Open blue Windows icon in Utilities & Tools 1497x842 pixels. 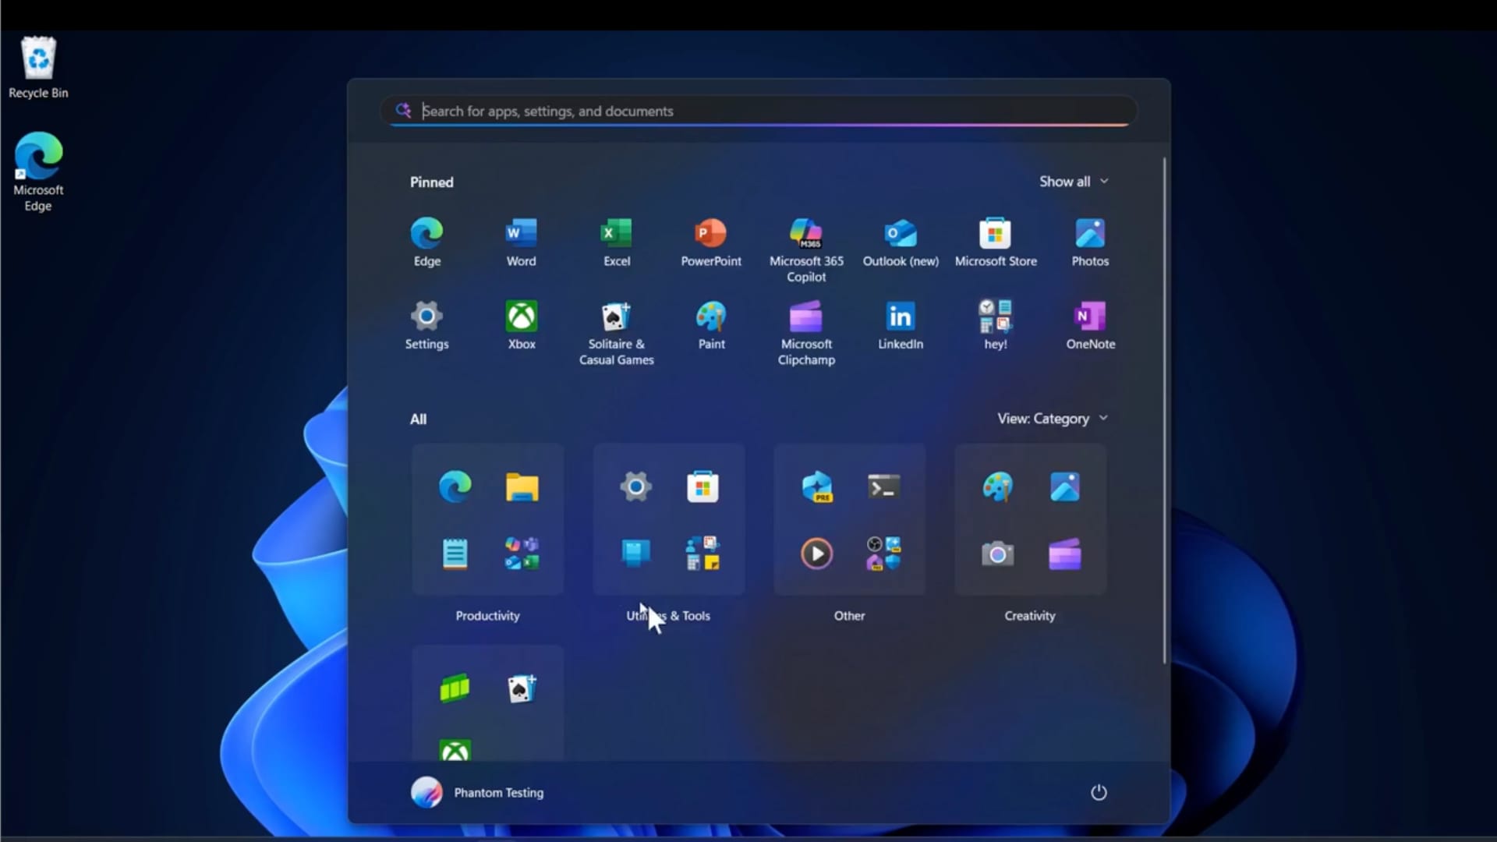point(635,554)
